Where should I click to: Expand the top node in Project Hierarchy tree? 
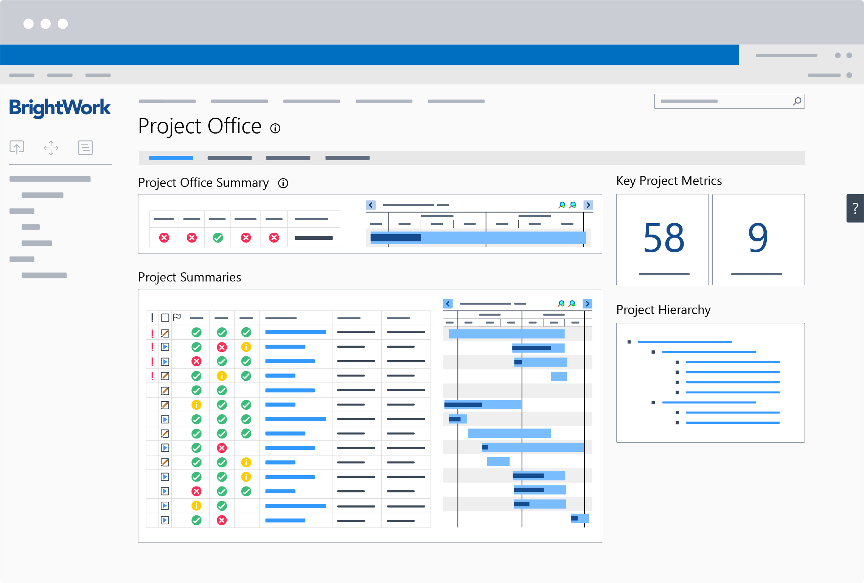629,341
